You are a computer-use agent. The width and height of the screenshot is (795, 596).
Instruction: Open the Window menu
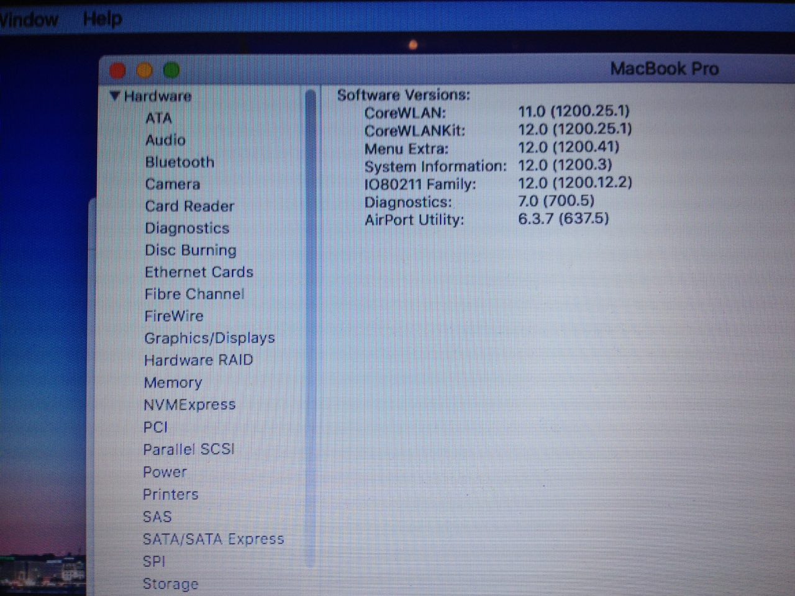tap(29, 19)
